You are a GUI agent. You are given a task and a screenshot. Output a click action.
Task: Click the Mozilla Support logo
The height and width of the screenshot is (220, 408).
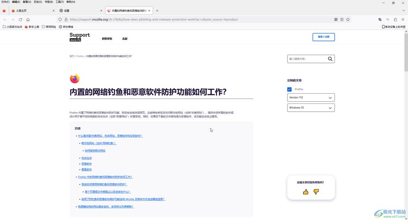pos(80,37)
